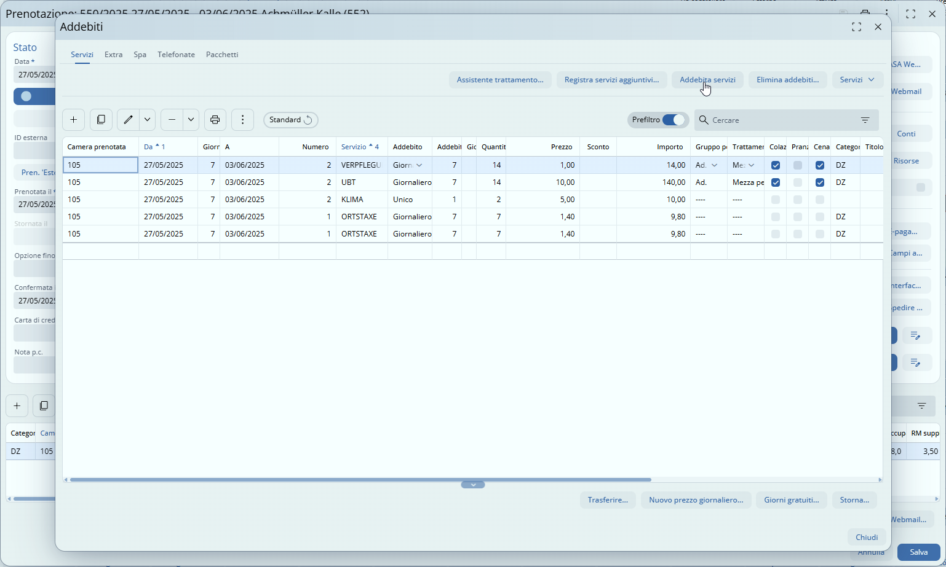Open the Gruppo prezzi dropdown showing Ad.
The image size is (946, 567).
714,165
